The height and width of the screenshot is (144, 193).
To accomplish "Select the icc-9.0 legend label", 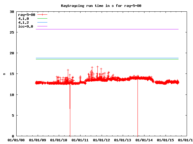I will pos(26,27).
